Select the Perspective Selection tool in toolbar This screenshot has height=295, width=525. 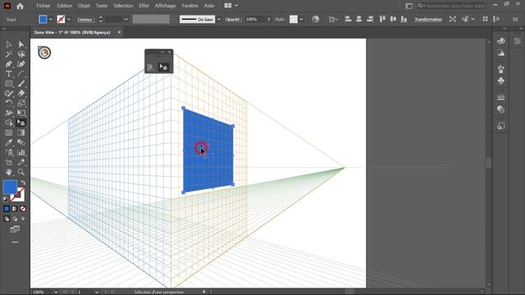(21, 123)
